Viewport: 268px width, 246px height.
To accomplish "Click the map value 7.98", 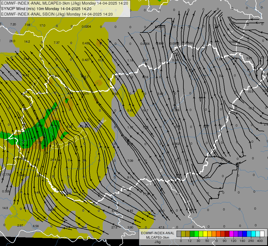I will [28, 25].
